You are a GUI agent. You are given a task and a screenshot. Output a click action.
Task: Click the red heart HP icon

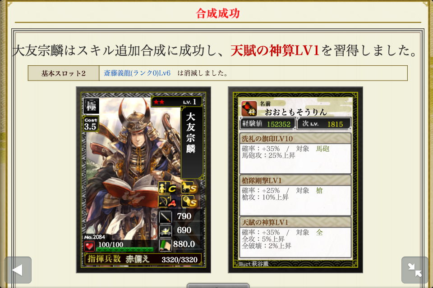pyautogui.click(x=89, y=246)
